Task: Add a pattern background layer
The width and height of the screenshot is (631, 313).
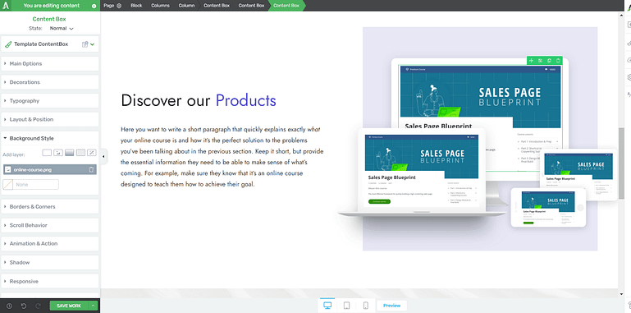Action: (x=81, y=153)
